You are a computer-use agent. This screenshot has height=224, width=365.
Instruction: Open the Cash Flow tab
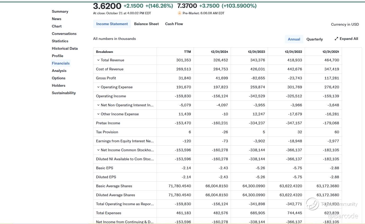pyautogui.click(x=174, y=24)
